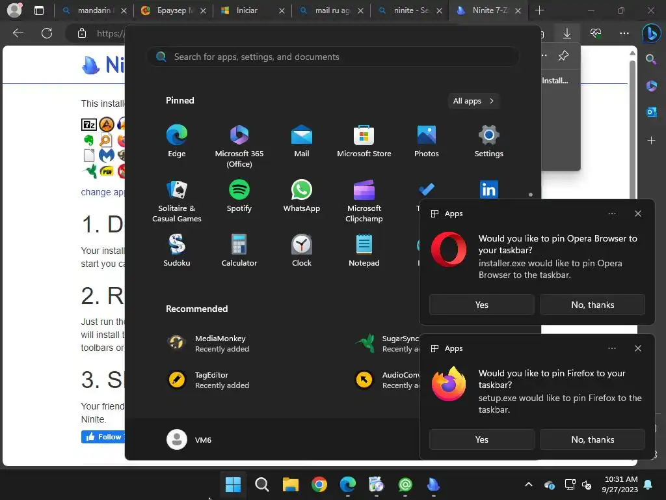Dismiss the Opera pin notification
This screenshot has height=500, width=666.
click(638, 214)
